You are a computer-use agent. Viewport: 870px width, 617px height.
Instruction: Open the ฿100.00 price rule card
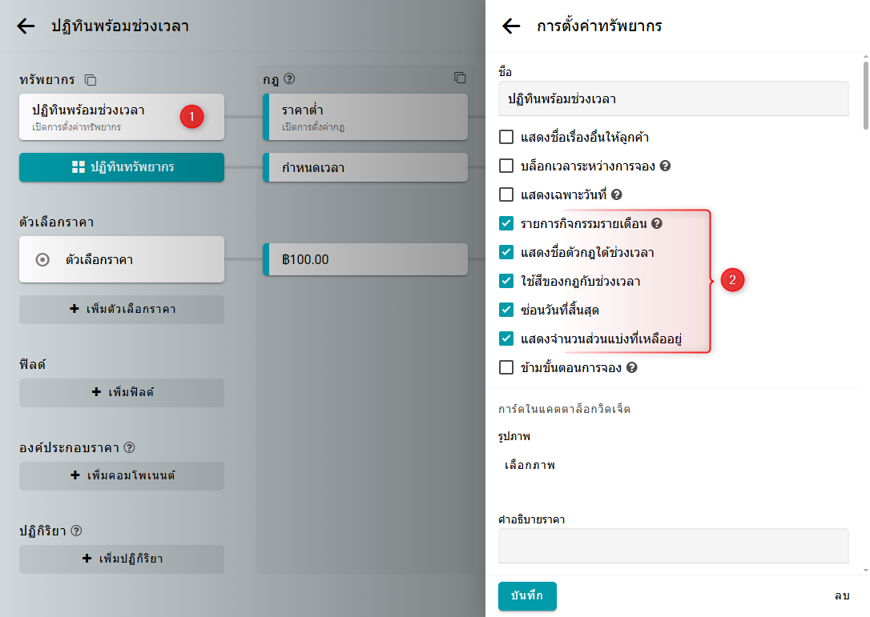tap(365, 260)
